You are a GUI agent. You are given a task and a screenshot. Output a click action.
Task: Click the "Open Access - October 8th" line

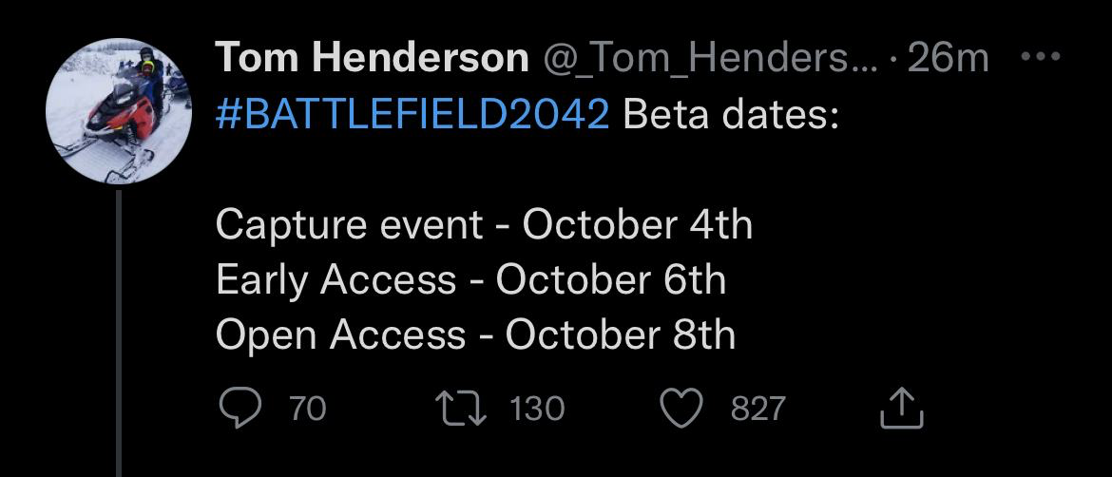(x=475, y=335)
